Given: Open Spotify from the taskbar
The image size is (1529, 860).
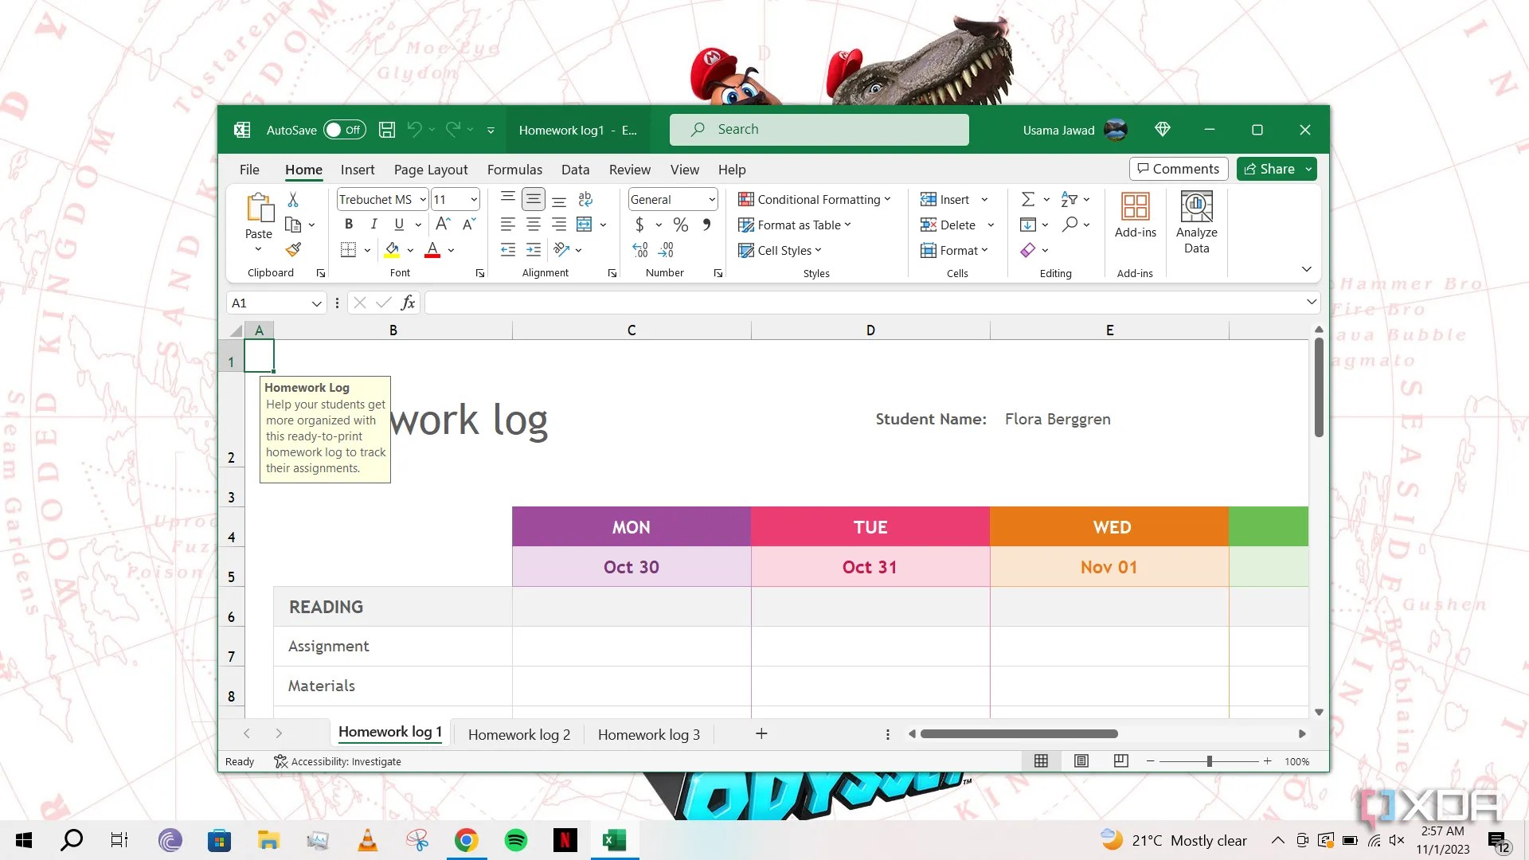Looking at the screenshot, I should (x=515, y=839).
